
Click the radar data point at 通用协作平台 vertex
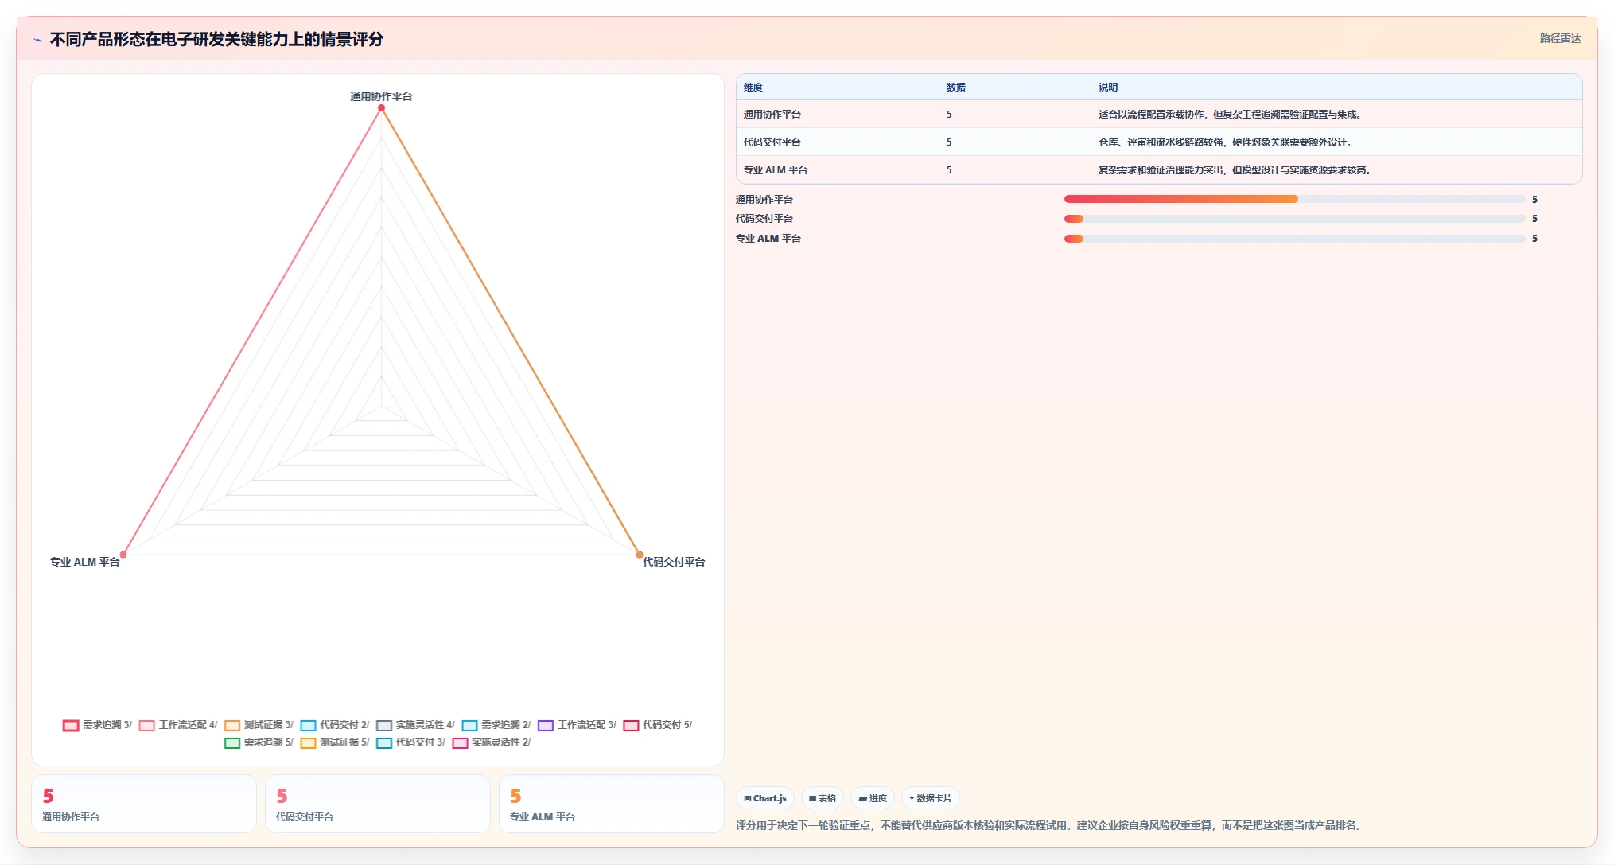pyautogui.click(x=381, y=108)
